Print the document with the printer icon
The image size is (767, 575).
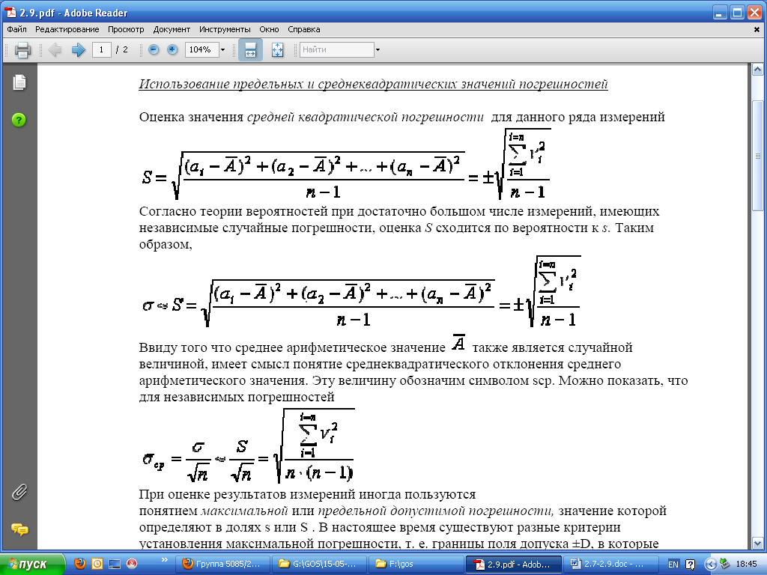(x=22, y=50)
